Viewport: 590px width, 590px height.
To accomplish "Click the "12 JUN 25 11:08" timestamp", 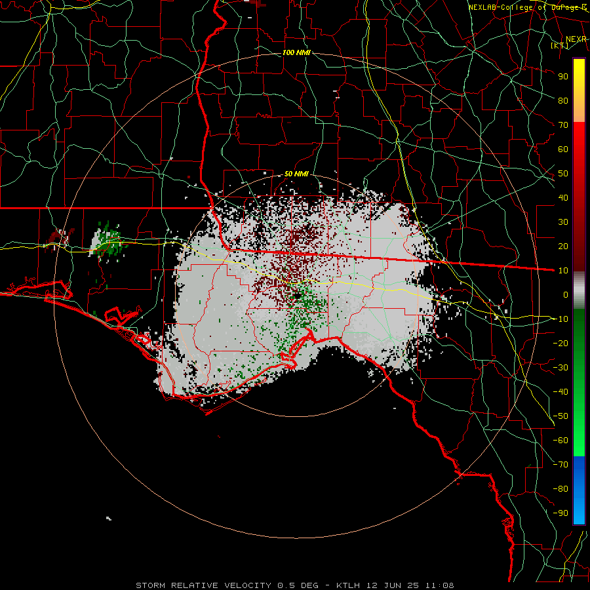I will (410, 585).
